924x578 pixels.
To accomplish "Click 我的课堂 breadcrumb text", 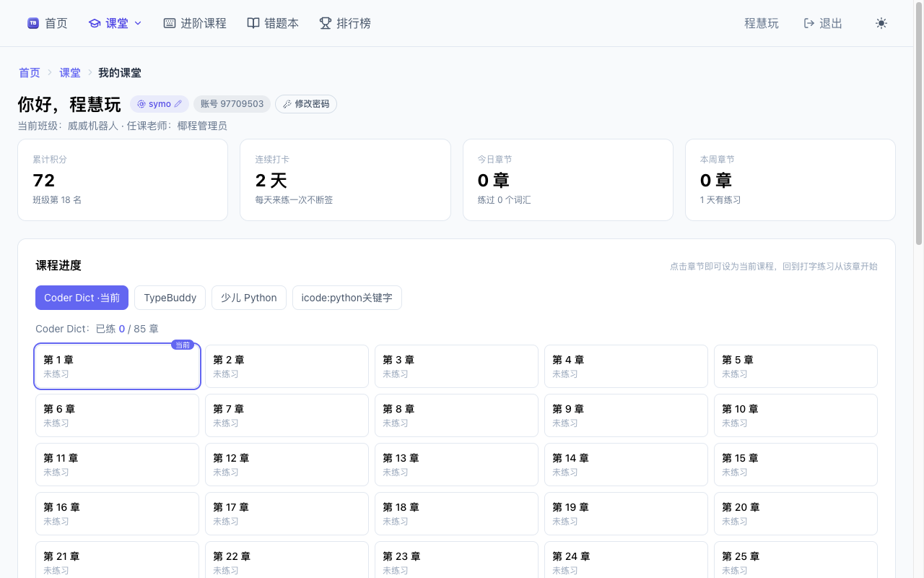I will coord(120,73).
